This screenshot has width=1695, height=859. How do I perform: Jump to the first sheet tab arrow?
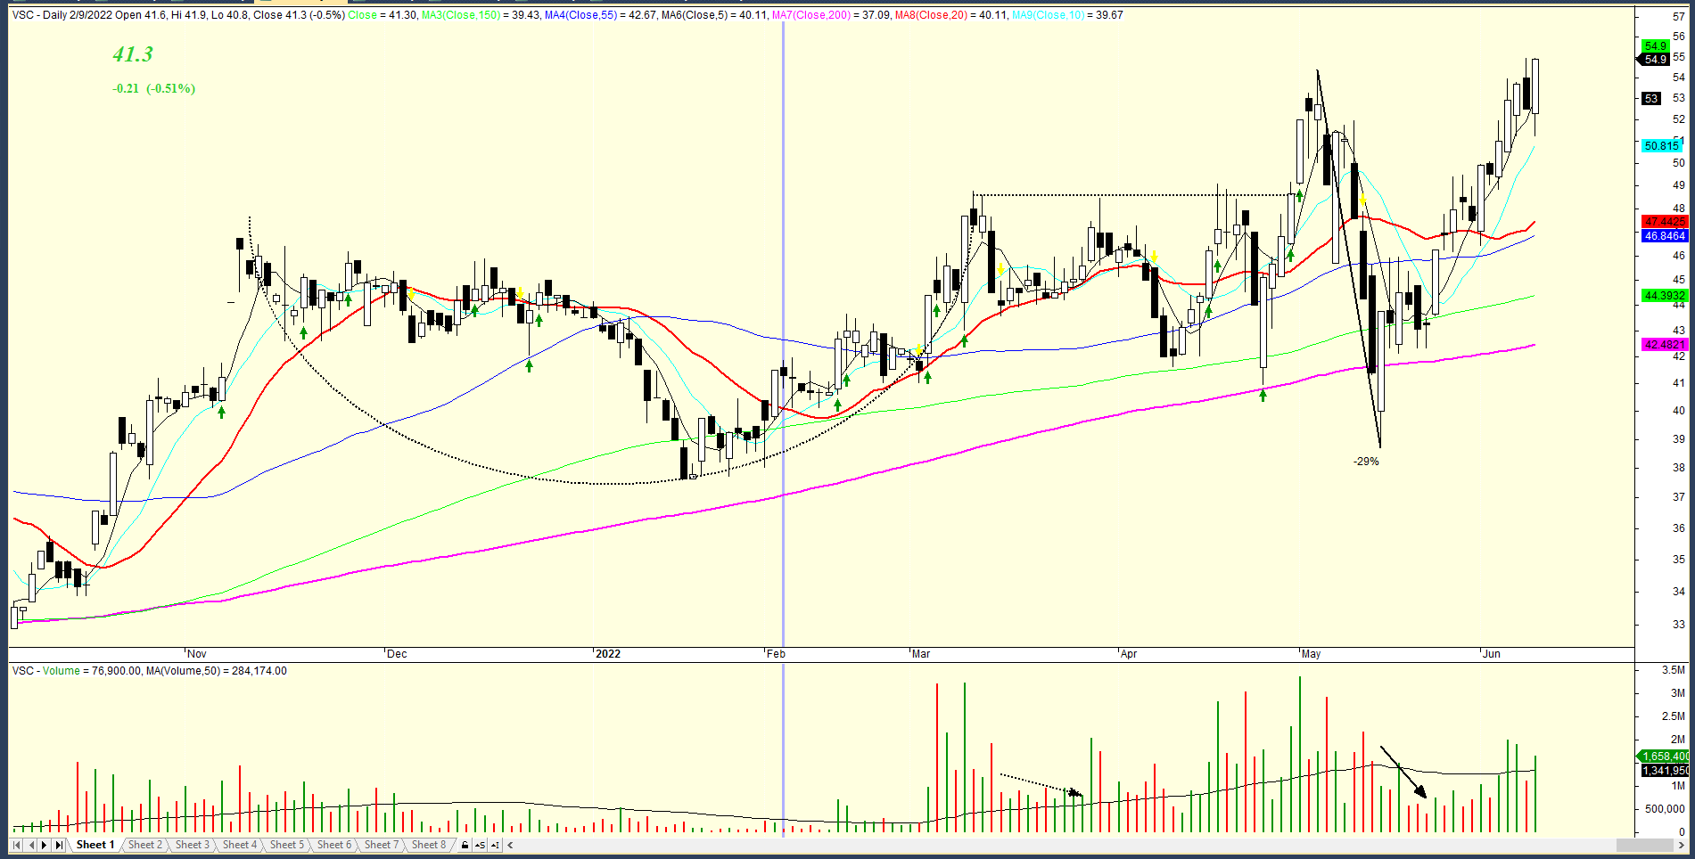pyautogui.click(x=18, y=845)
